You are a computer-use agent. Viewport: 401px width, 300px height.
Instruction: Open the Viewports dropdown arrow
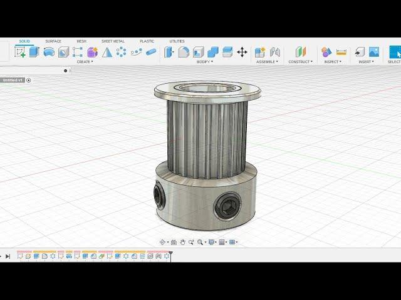tap(237, 242)
